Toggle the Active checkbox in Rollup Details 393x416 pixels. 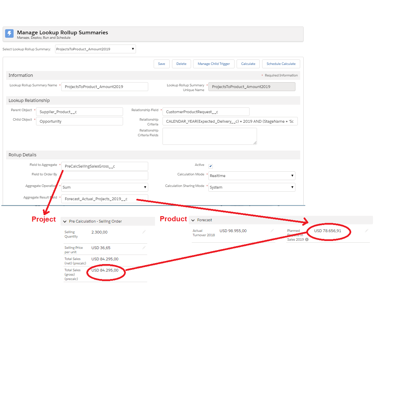click(210, 166)
